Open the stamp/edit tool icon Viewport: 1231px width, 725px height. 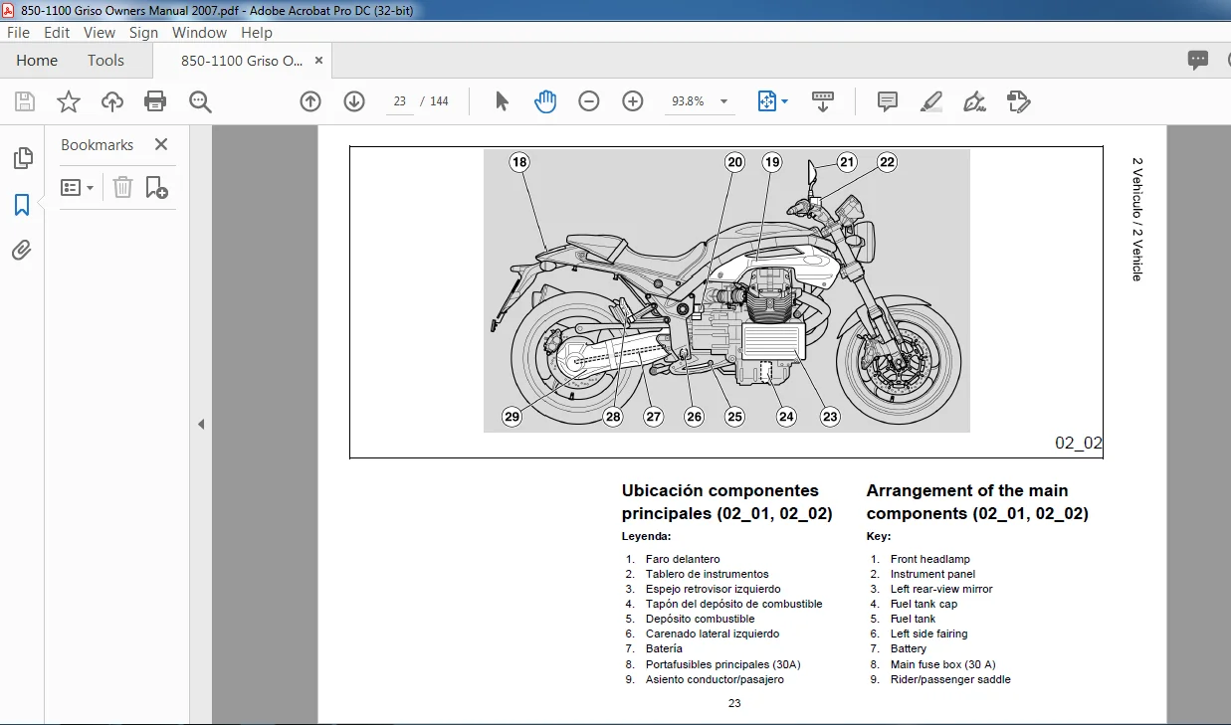tap(1018, 101)
